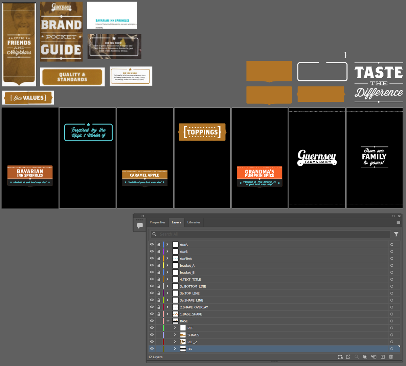Hide the starText layer

(152, 259)
